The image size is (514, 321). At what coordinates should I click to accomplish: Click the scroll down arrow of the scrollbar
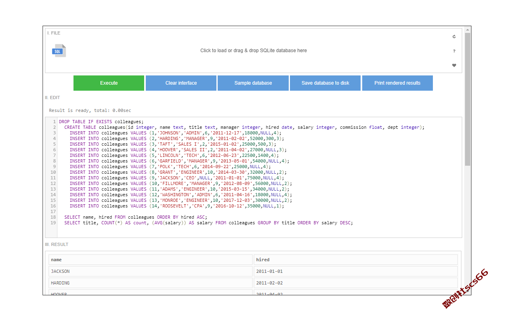tap(467, 292)
